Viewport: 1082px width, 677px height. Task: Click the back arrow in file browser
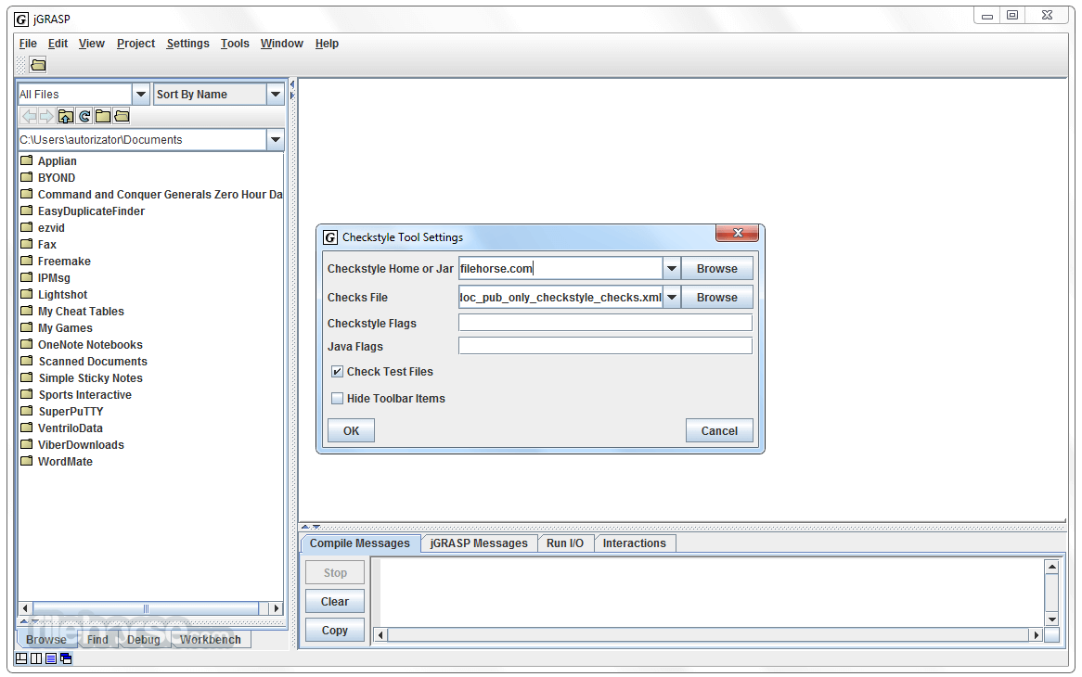point(29,116)
